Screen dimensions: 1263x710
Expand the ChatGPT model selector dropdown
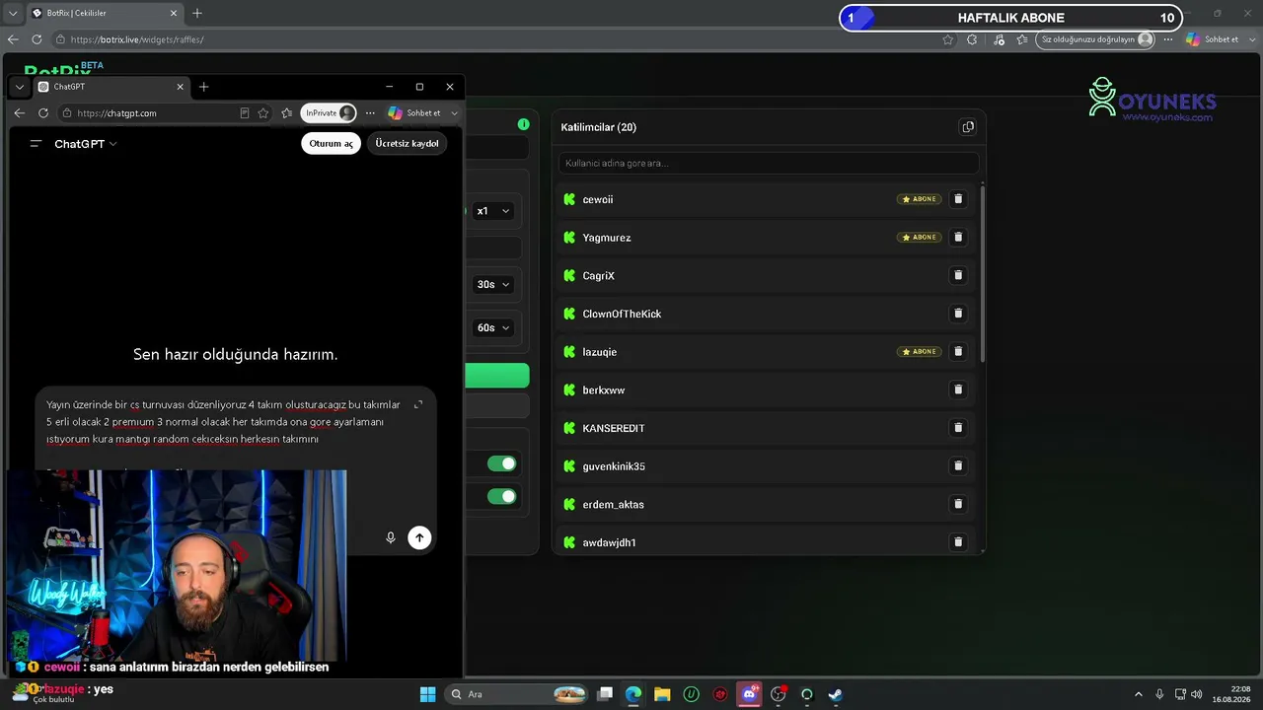click(85, 144)
